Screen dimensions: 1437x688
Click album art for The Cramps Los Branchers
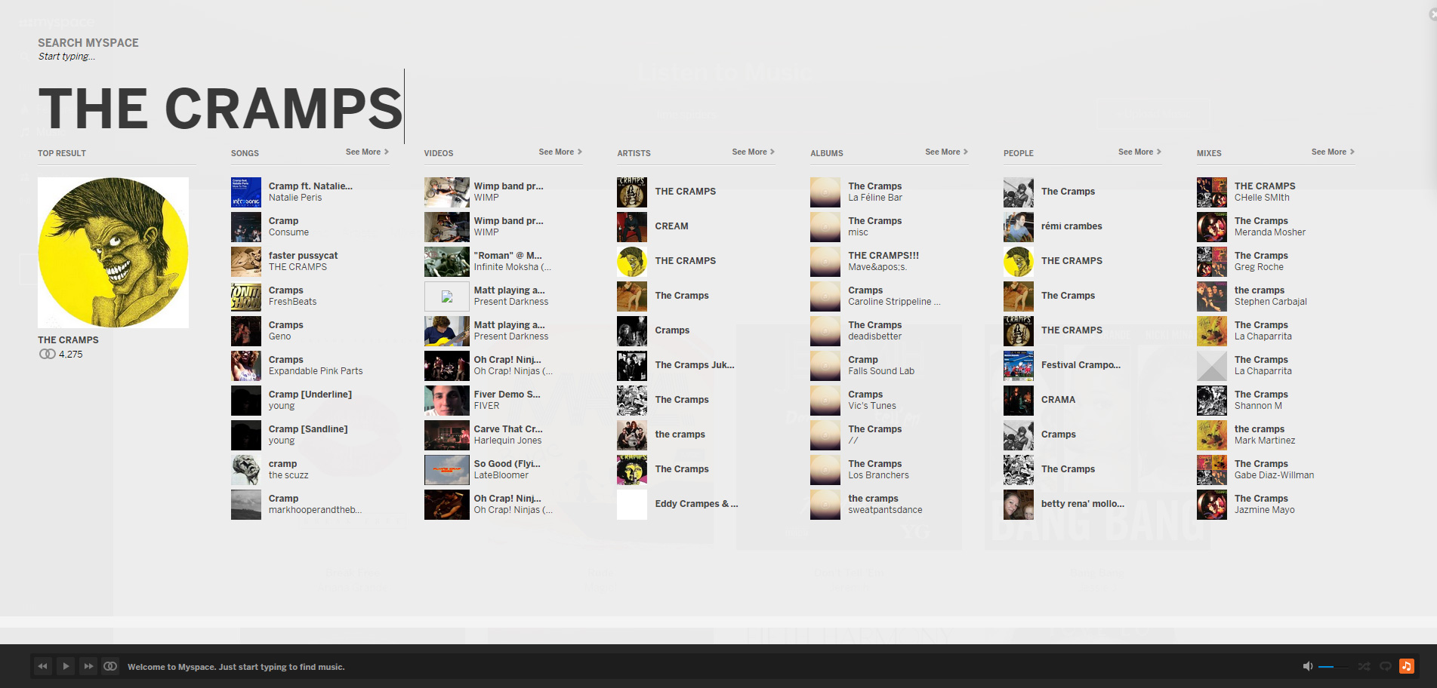pyautogui.click(x=825, y=470)
